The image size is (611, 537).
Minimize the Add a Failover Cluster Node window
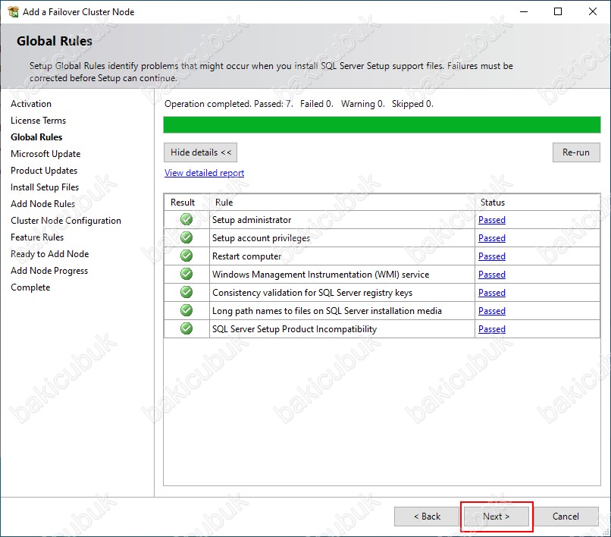524,11
